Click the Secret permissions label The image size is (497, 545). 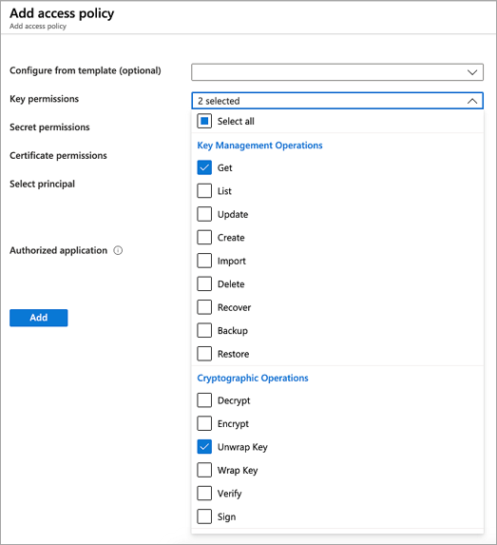(49, 127)
